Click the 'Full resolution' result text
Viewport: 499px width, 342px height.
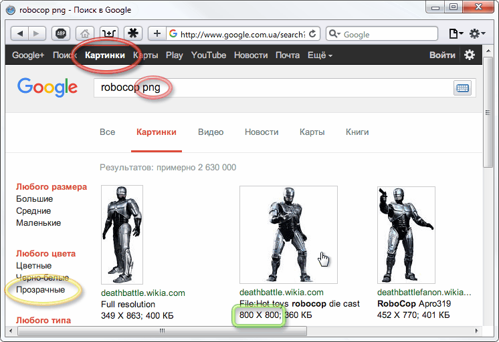point(128,304)
